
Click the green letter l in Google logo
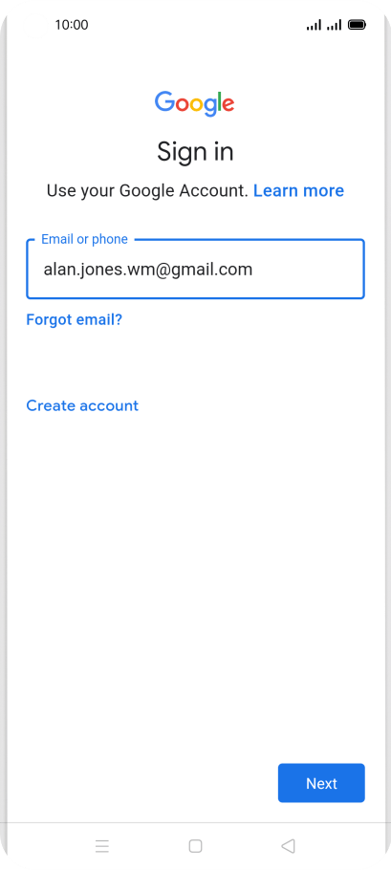218,102
